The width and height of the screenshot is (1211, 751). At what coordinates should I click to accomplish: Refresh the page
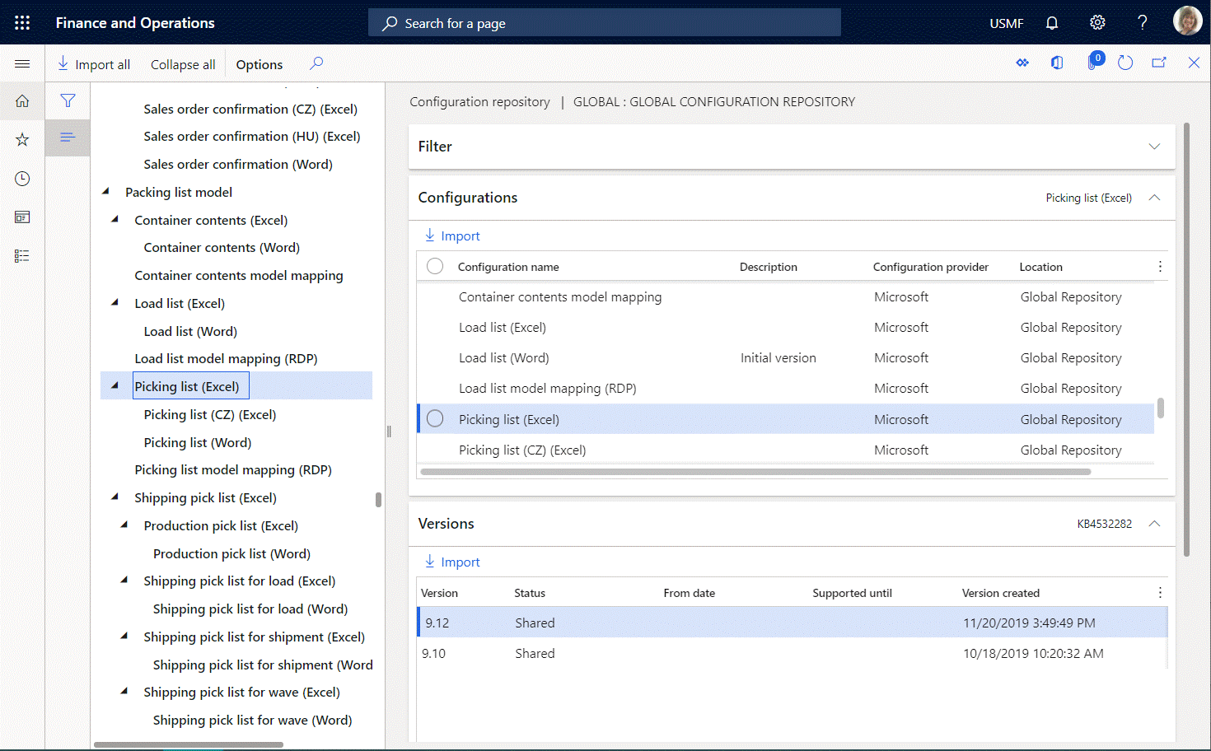click(x=1125, y=63)
